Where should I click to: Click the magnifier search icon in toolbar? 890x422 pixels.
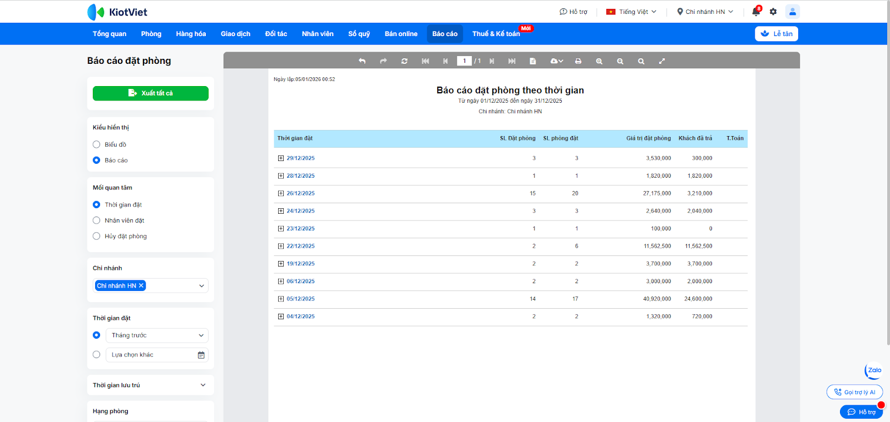pyautogui.click(x=641, y=61)
